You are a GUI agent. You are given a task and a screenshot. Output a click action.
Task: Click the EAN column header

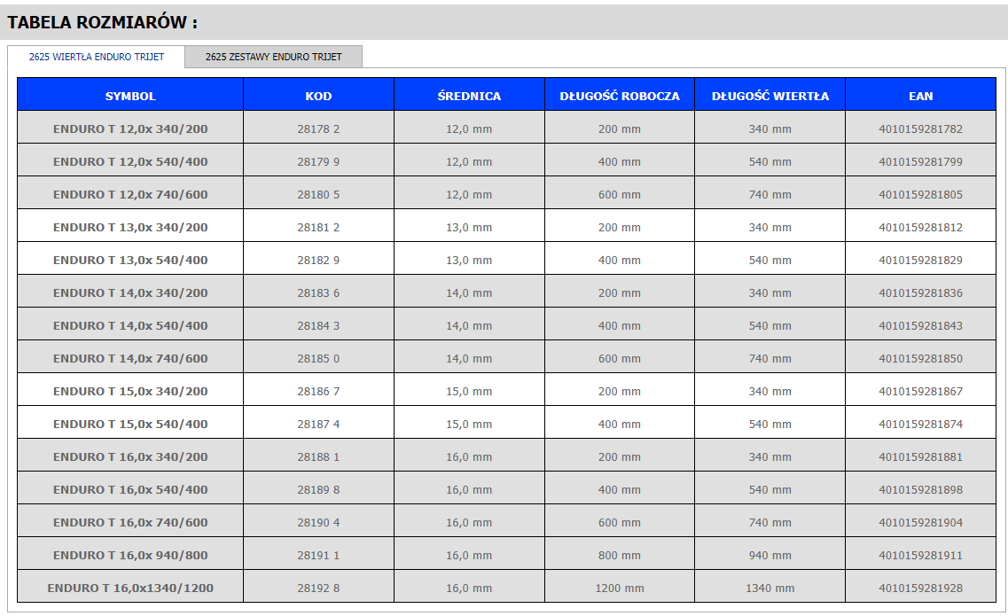[920, 96]
